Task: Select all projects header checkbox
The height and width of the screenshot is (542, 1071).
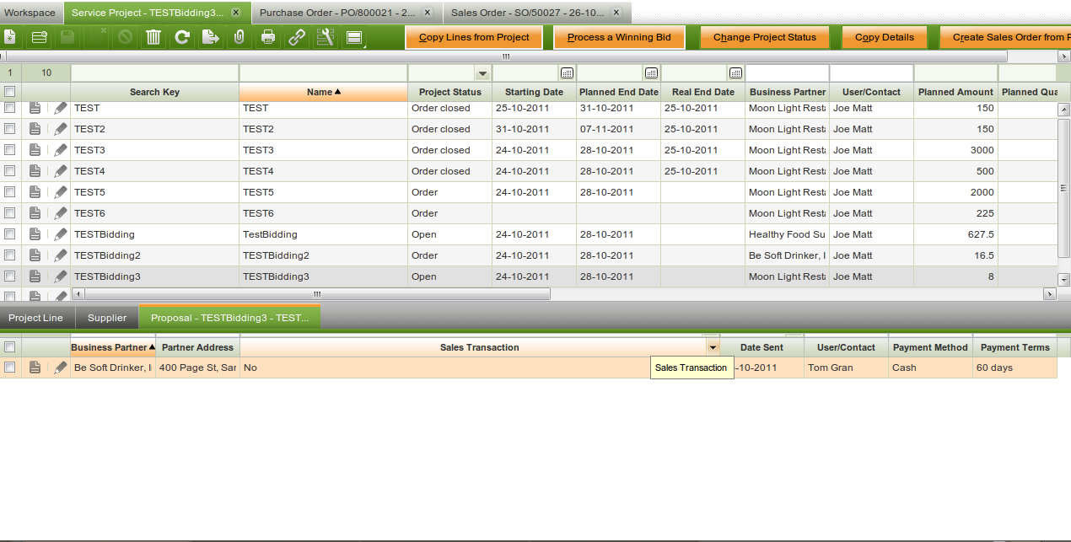Action: (9, 92)
